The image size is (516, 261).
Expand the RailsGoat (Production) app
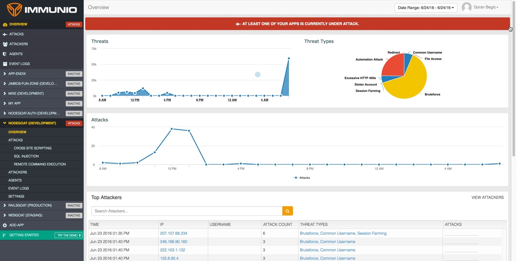5,206
